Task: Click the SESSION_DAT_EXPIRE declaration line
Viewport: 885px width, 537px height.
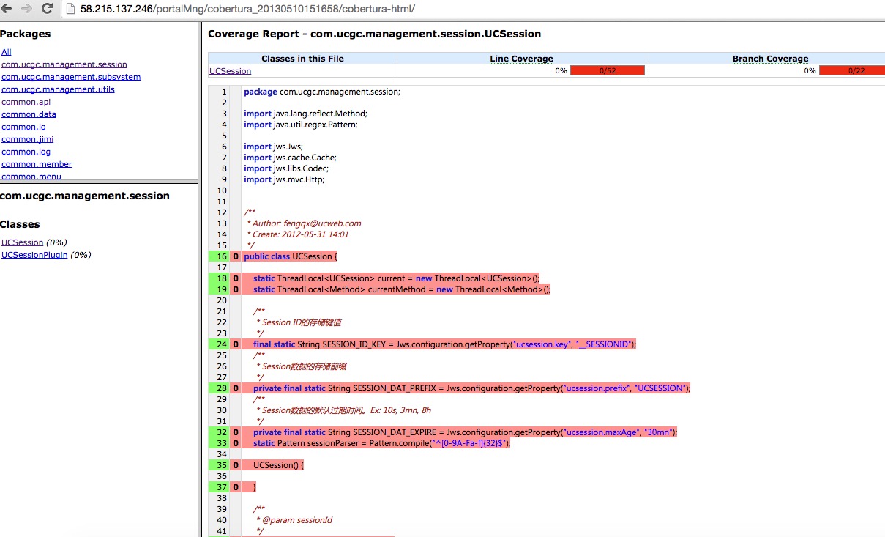Action: pos(466,432)
